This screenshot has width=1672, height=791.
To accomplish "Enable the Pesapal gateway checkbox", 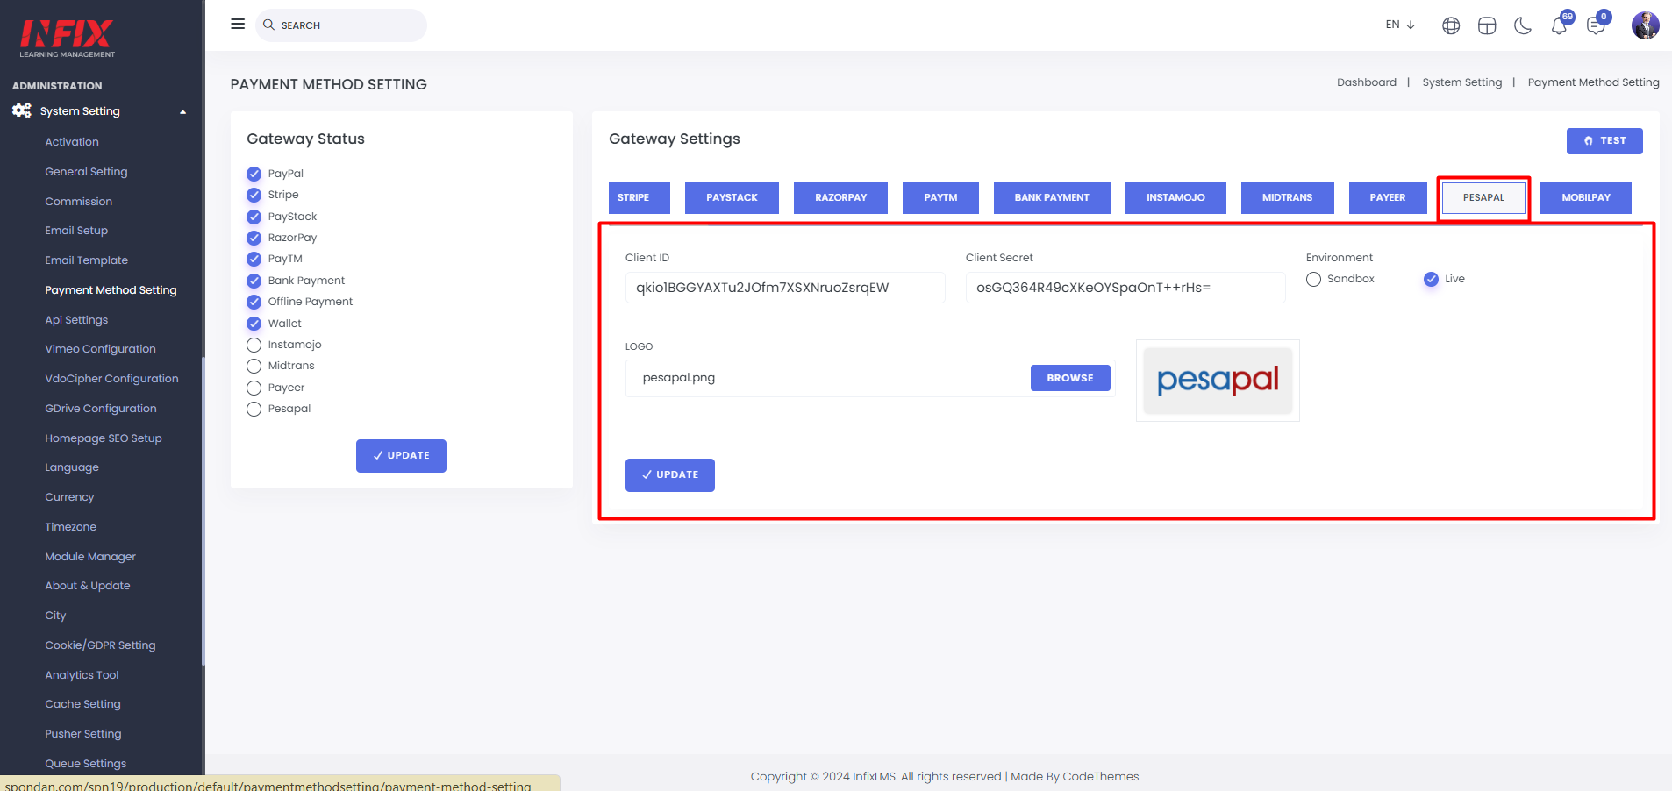I will pyautogui.click(x=254, y=409).
